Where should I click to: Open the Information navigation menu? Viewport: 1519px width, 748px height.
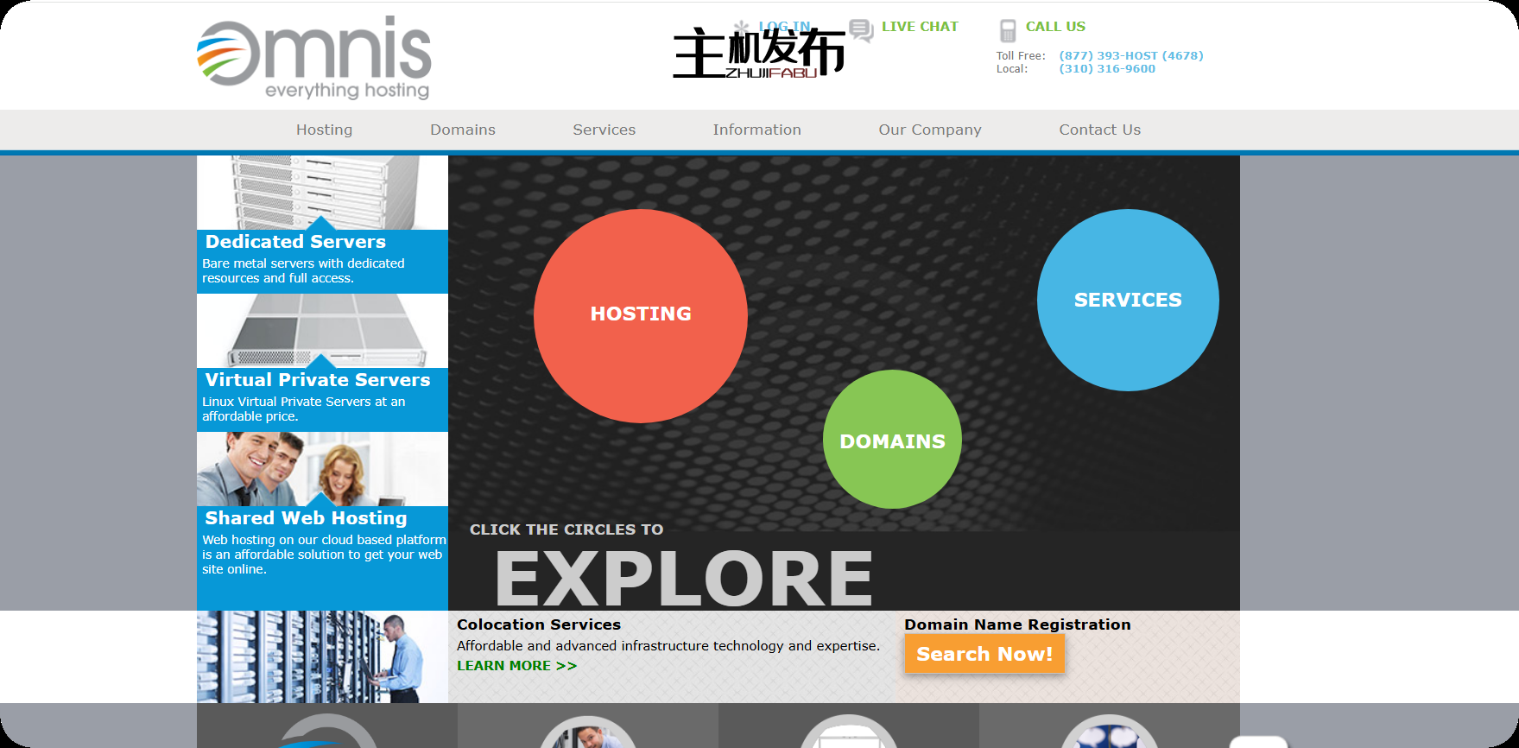click(x=757, y=130)
